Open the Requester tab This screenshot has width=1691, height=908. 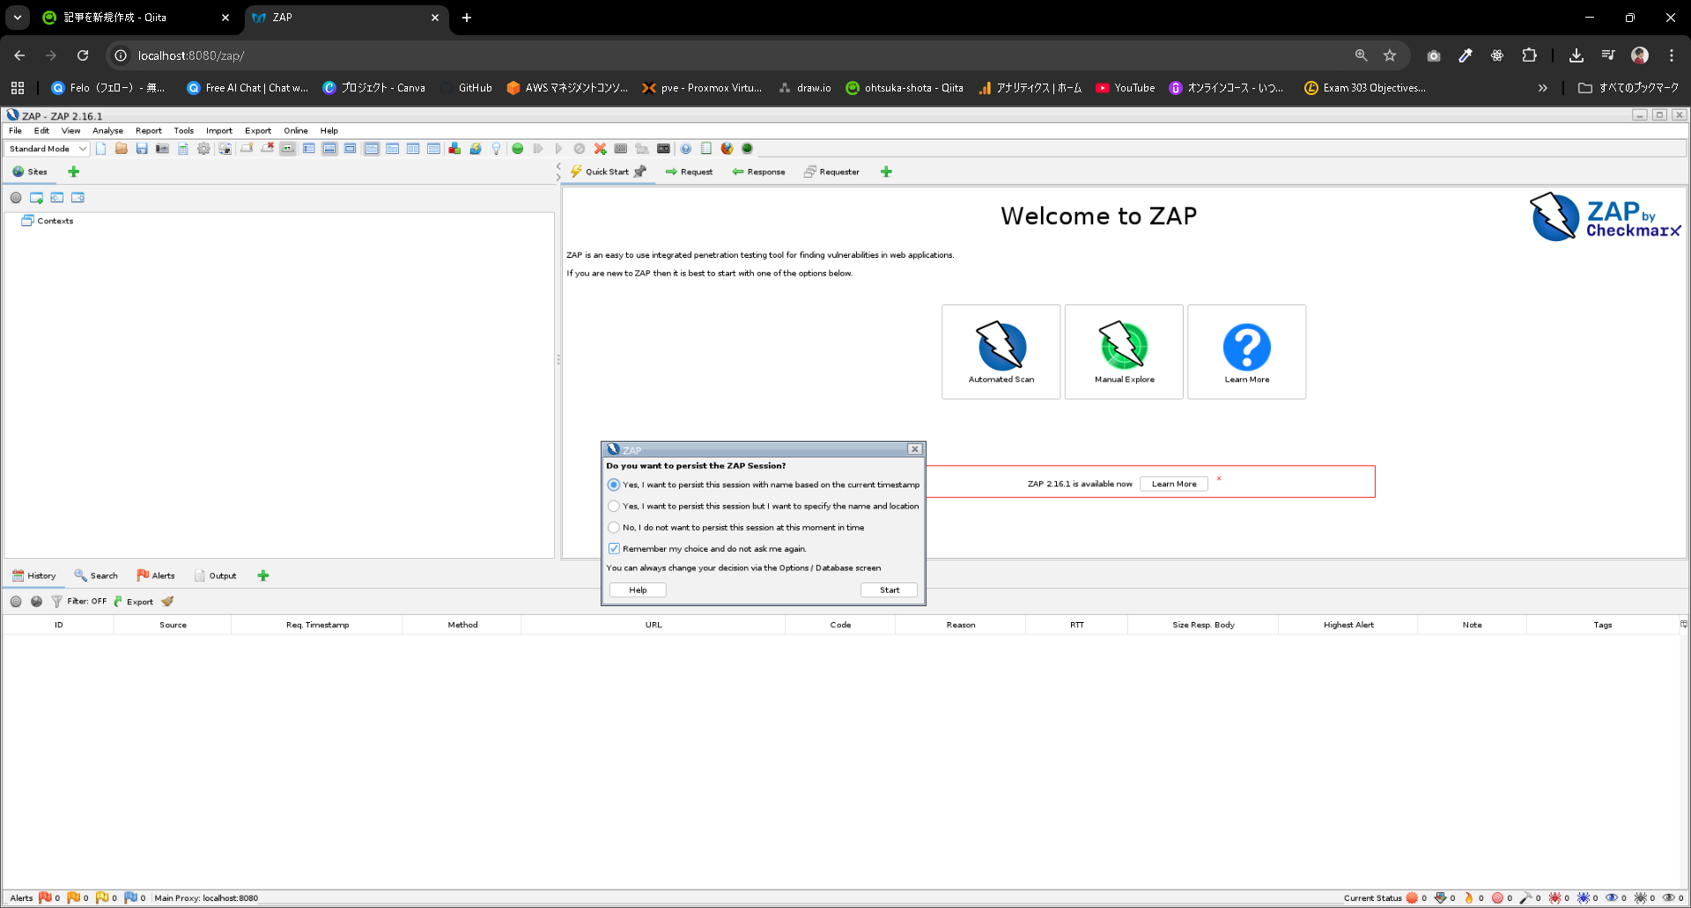pyautogui.click(x=831, y=172)
